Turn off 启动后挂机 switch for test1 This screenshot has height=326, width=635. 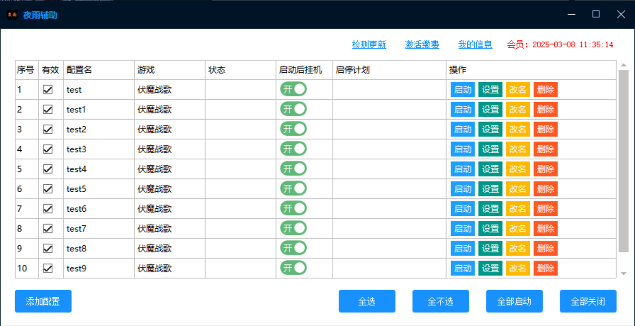293,109
